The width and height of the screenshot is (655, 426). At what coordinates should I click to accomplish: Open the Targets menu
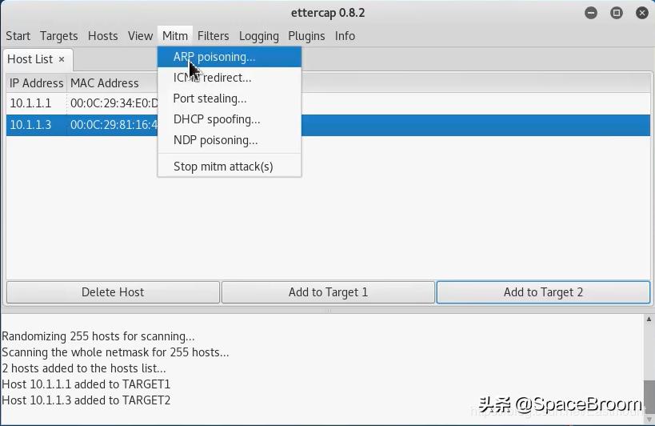(x=58, y=36)
